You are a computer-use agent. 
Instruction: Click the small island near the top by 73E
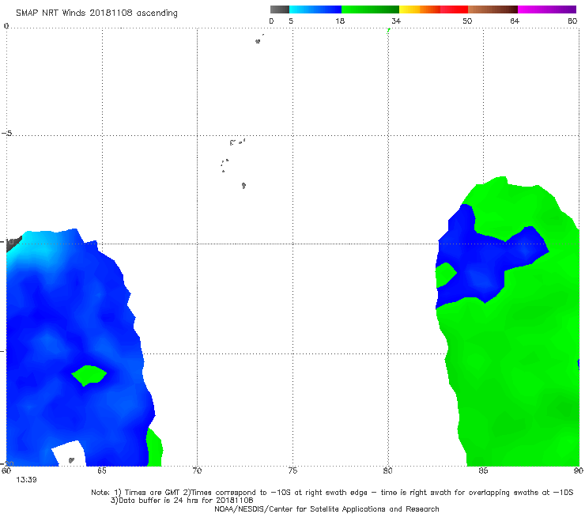tap(258, 41)
